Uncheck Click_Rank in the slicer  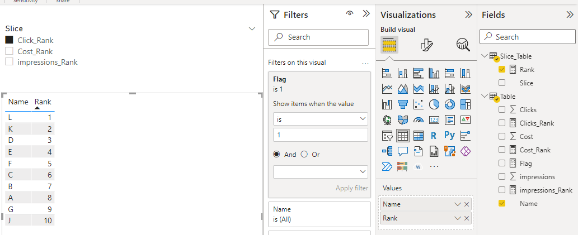[x=9, y=40]
